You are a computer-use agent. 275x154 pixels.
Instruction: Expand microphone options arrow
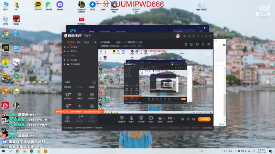[x=164, y=119]
